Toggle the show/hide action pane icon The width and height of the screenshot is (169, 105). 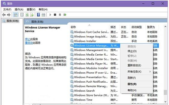[x=43, y=15]
